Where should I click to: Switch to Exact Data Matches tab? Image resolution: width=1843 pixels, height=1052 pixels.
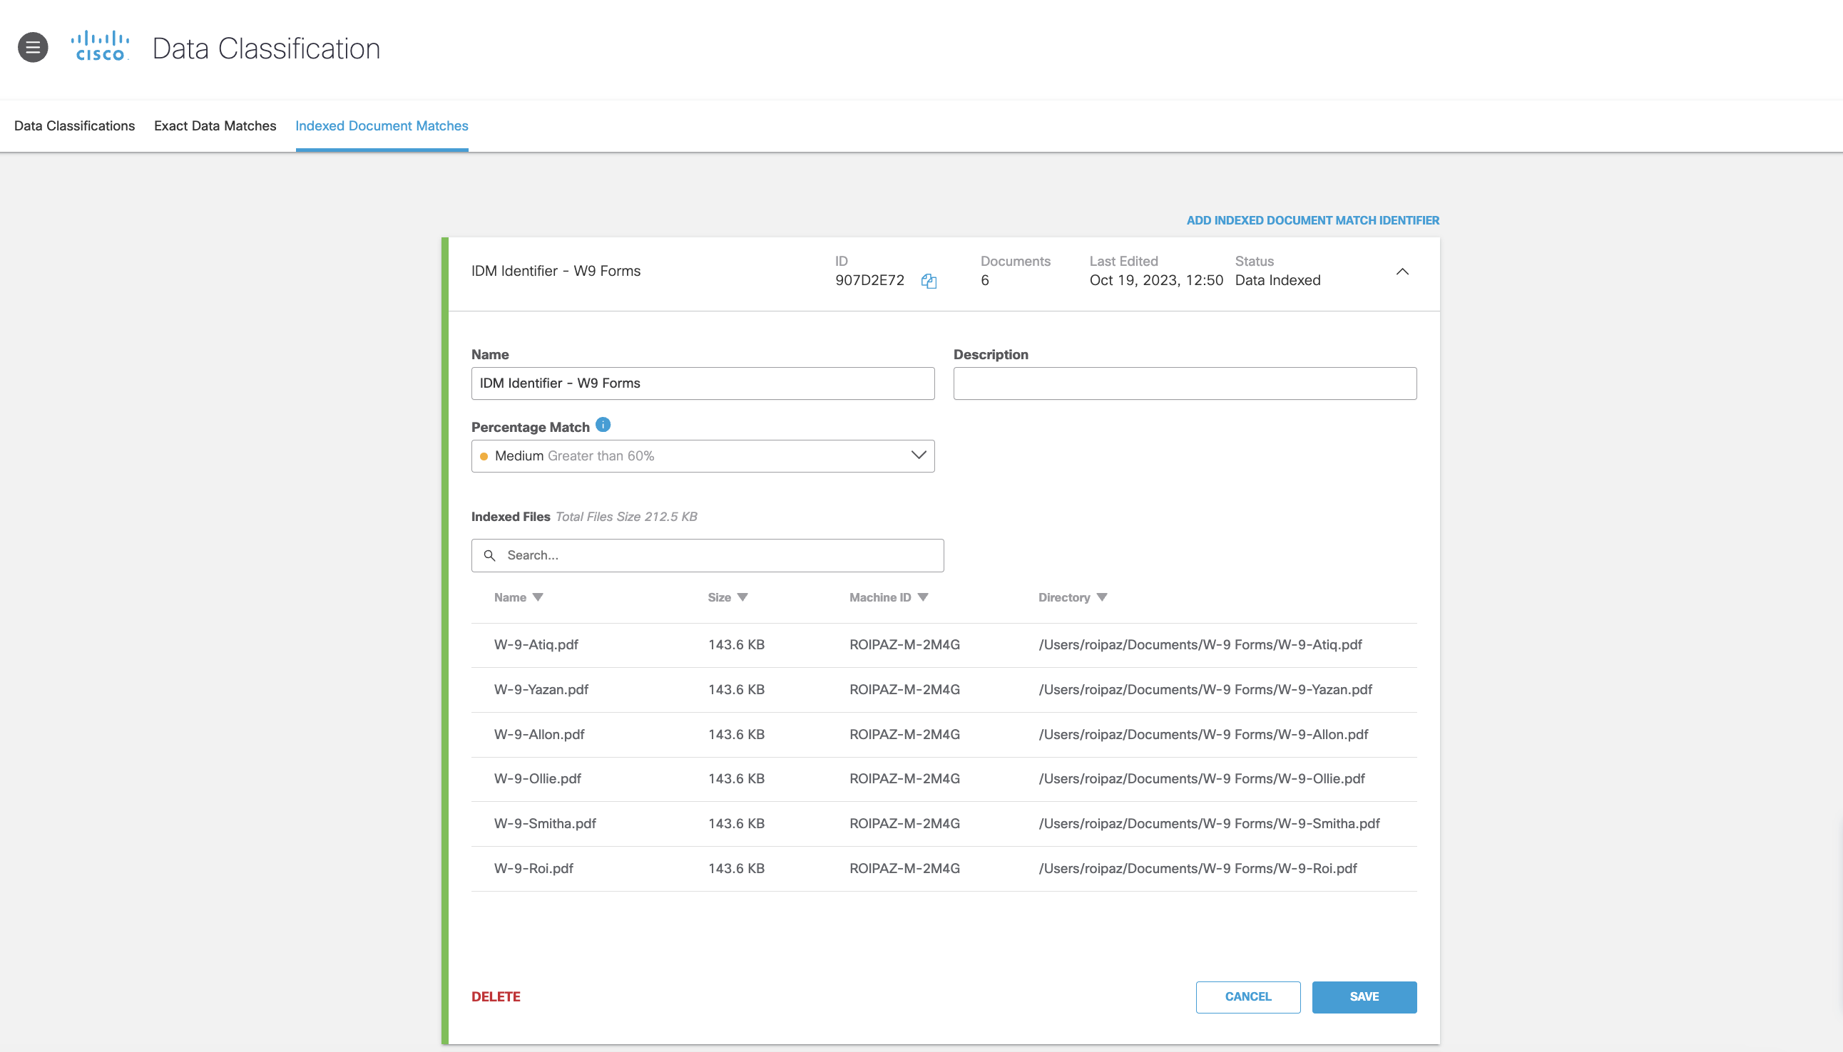click(x=215, y=125)
